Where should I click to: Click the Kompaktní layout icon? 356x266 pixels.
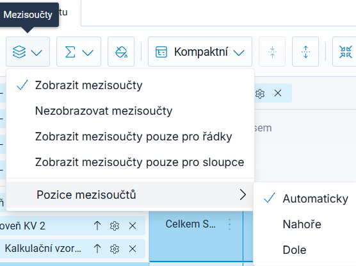coord(161,52)
